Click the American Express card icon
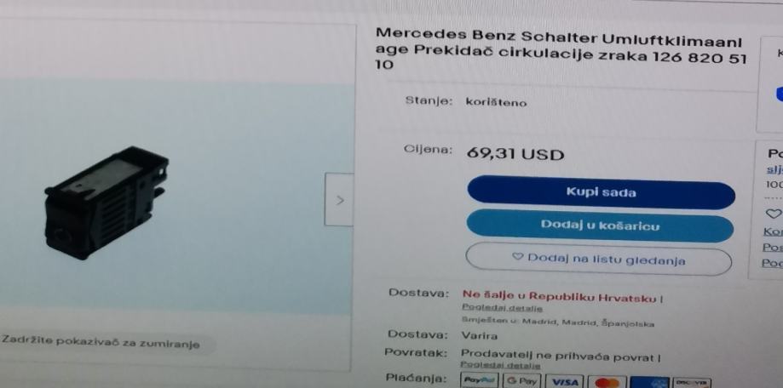Screen dimensions: 783x388 pos(649,383)
